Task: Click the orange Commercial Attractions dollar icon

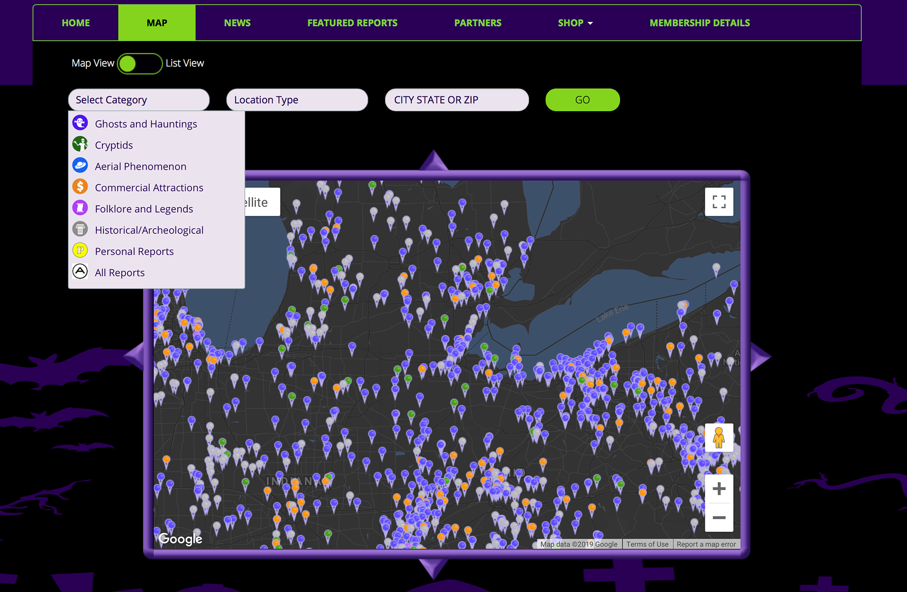Action: [80, 187]
